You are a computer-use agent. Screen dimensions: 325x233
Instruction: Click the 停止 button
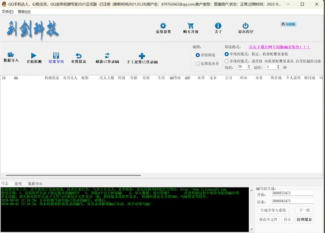(x=287, y=220)
